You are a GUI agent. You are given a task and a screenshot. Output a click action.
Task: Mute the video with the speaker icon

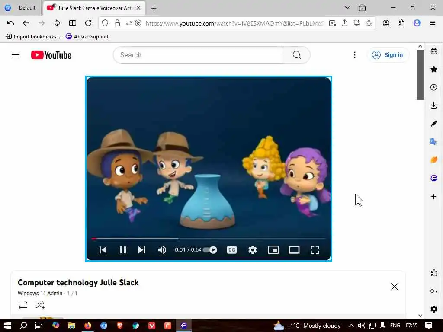(x=162, y=250)
